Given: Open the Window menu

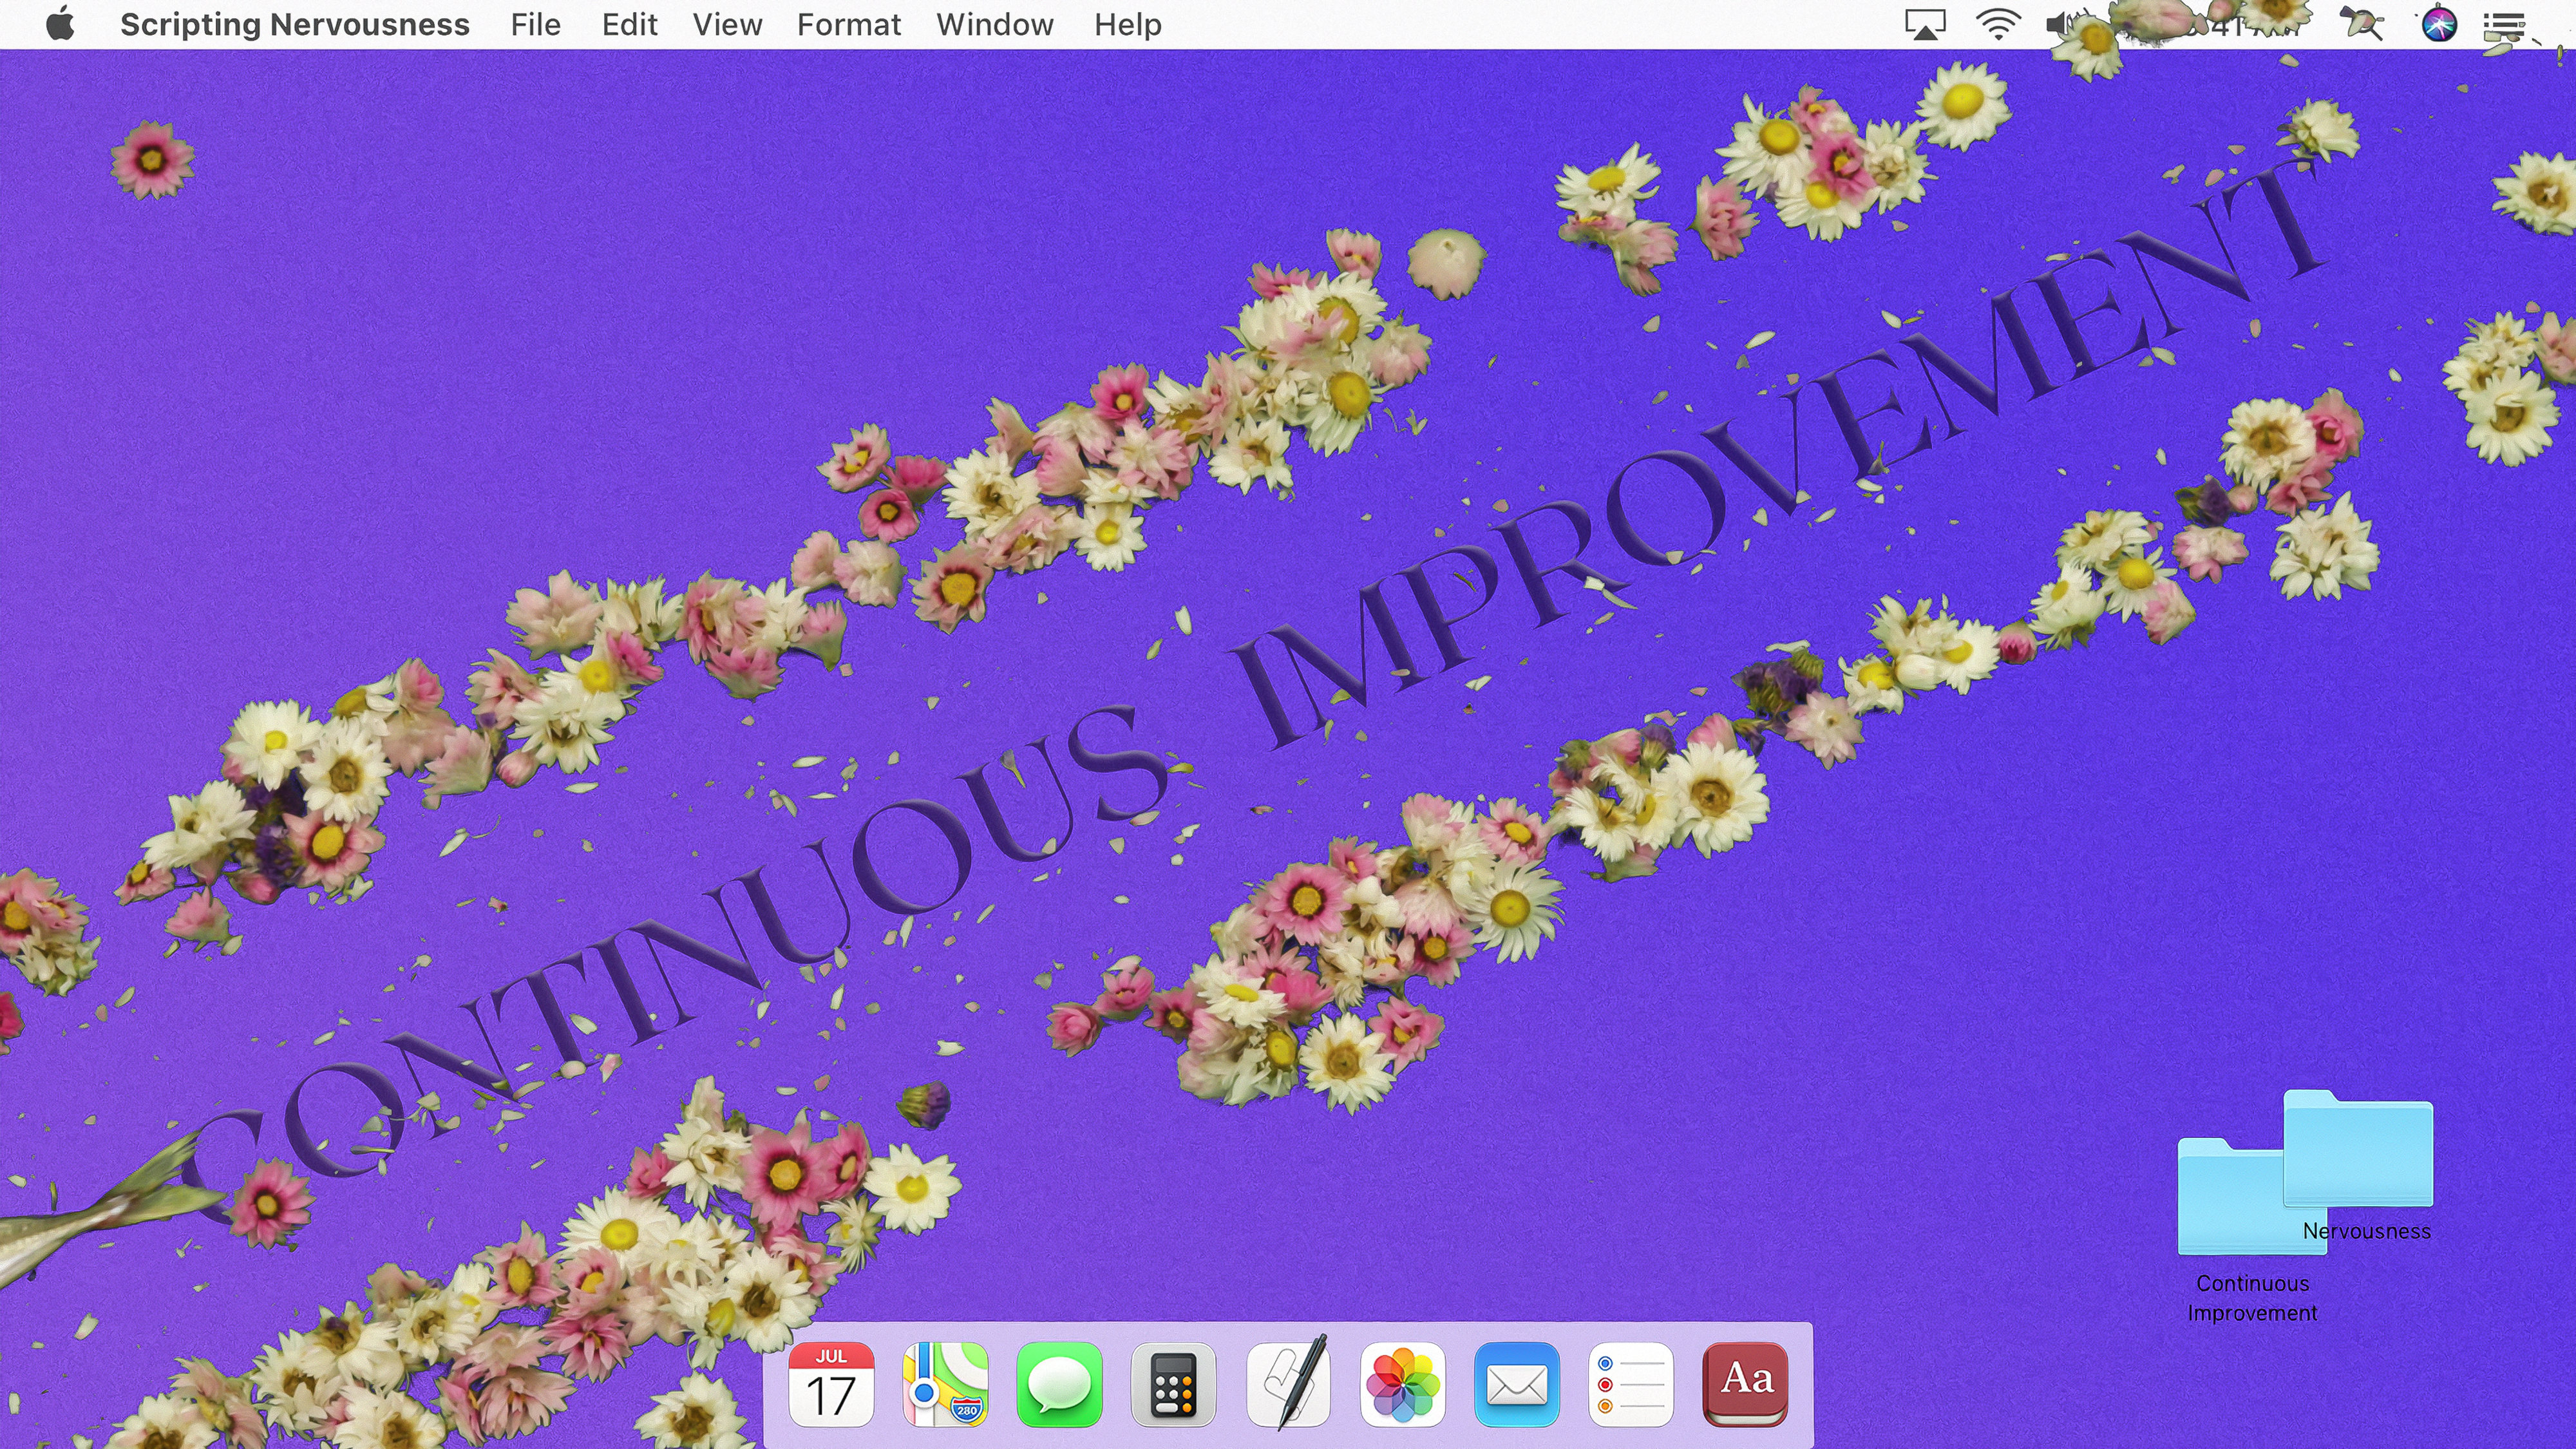Looking at the screenshot, I should [994, 24].
